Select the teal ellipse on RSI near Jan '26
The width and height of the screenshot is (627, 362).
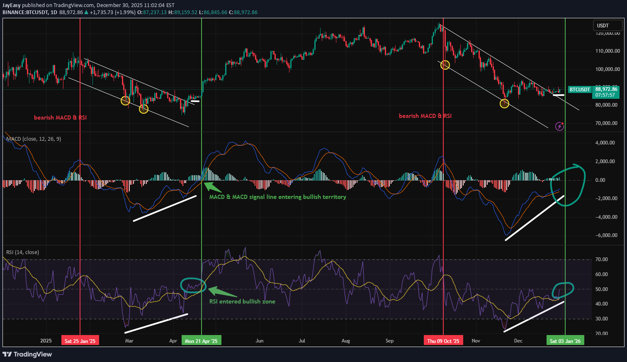pyautogui.click(x=563, y=289)
